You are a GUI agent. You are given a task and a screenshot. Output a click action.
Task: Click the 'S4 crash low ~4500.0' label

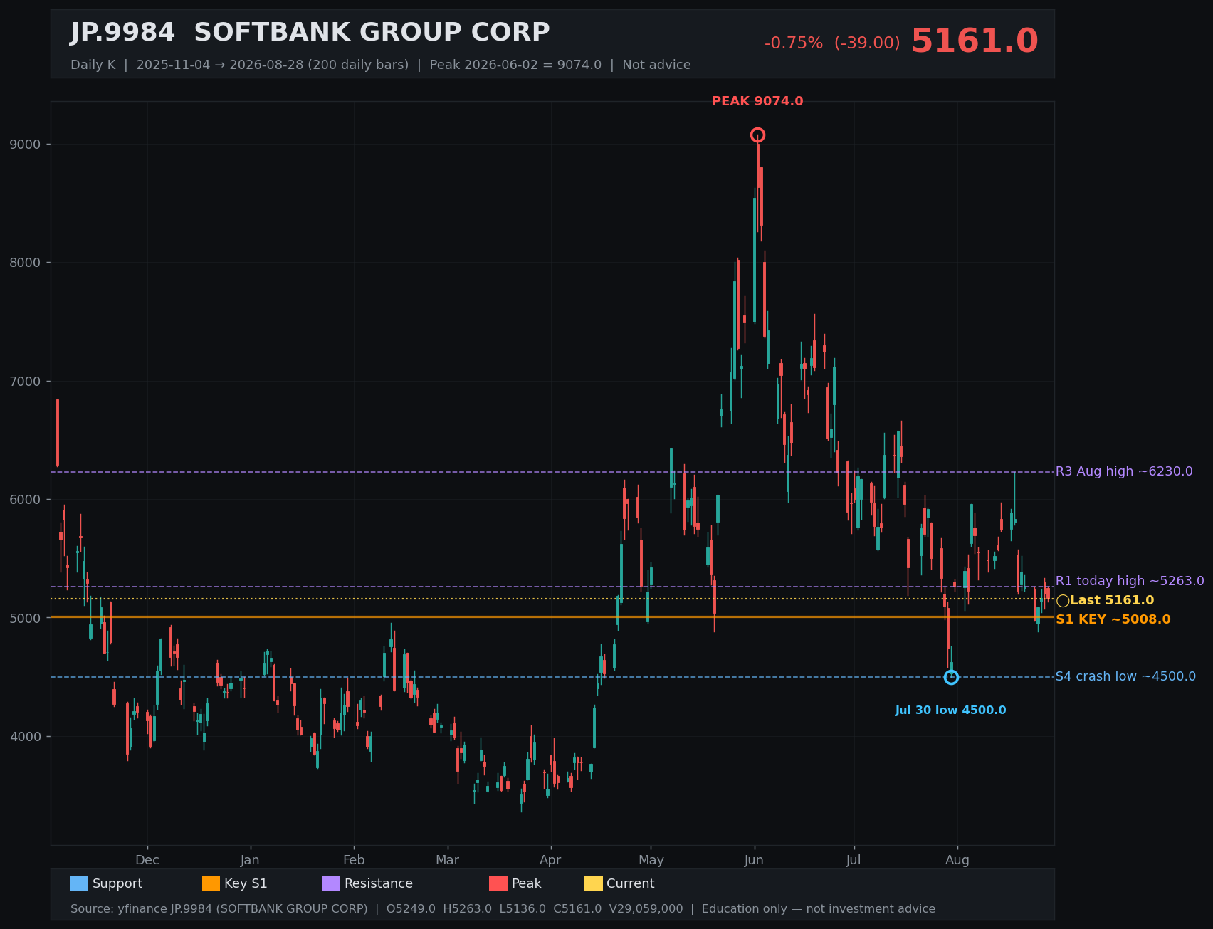[x=1125, y=676]
